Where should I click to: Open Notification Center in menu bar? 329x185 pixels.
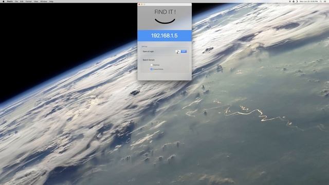point(325,1)
